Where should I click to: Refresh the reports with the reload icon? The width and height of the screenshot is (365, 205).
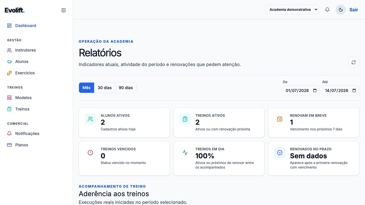point(354,62)
